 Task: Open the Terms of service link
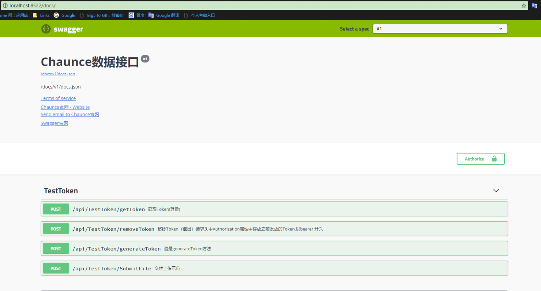pyautogui.click(x=58, y=98)
